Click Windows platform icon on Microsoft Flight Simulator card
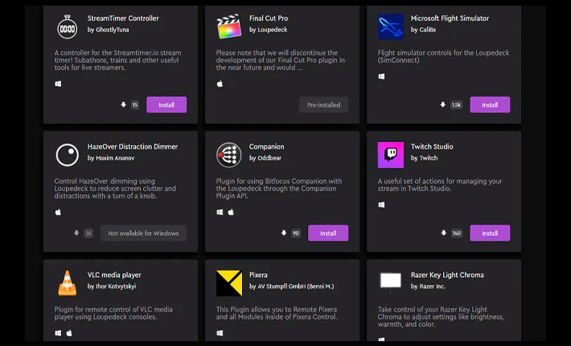 click(x=381, y=76)
